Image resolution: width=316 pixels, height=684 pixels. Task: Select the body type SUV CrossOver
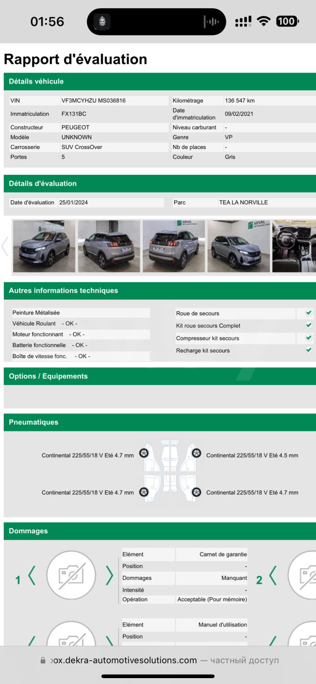(x=82, y=147)
